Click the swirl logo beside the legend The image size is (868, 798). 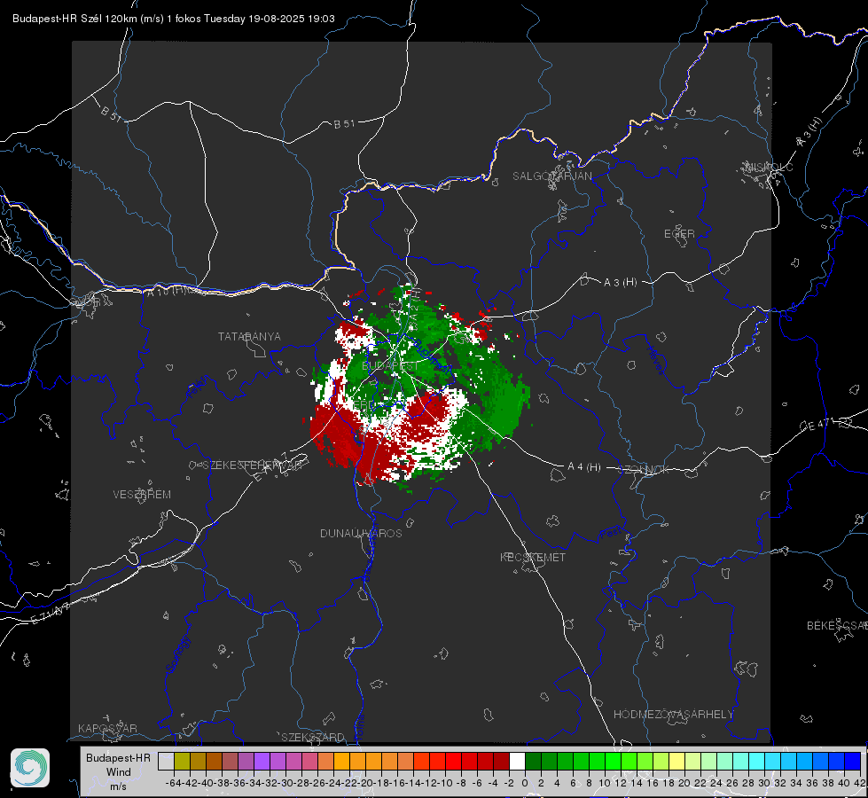click(30, 768)
